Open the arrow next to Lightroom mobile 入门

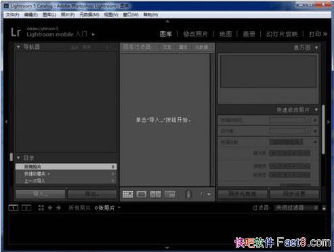pos(93,35)
